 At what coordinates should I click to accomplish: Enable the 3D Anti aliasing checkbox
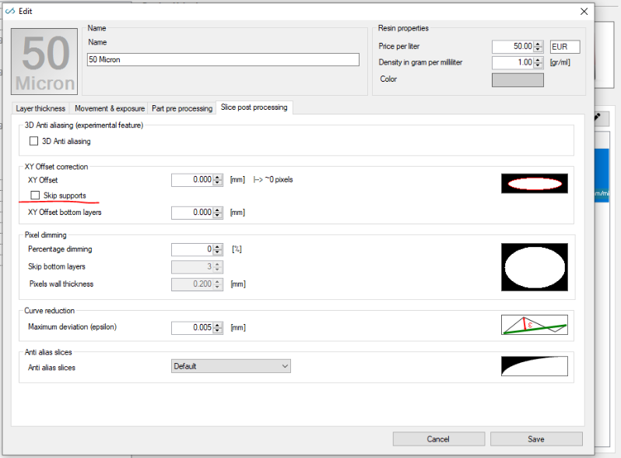point(33,141)
